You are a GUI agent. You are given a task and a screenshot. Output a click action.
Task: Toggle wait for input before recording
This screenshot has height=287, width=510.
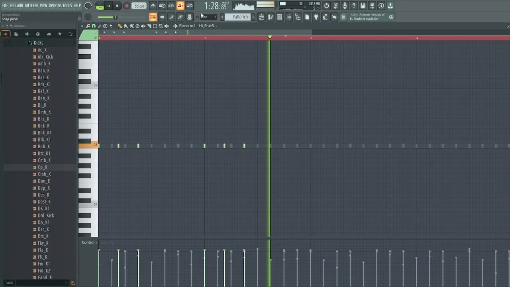[162, 6]
